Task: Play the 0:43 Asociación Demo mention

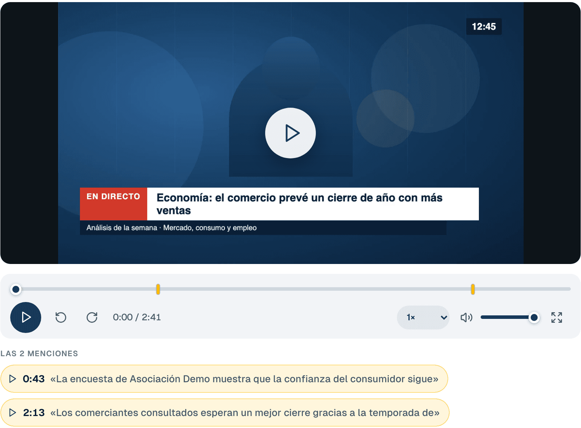Action: click(x=224, y=379)
